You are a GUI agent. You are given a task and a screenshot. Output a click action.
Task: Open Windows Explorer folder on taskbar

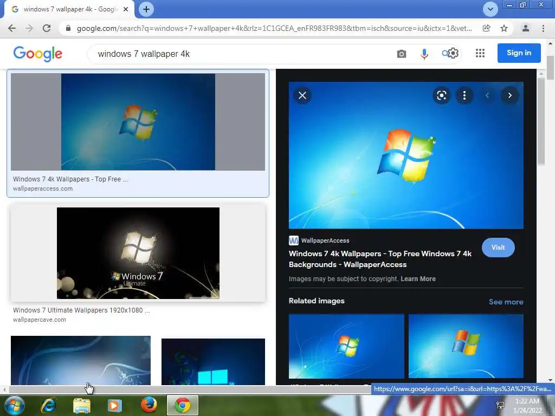point(82,405)
